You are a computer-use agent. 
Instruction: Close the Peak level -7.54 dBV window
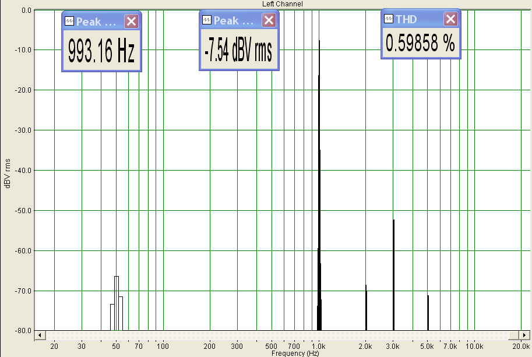[269, 20]
